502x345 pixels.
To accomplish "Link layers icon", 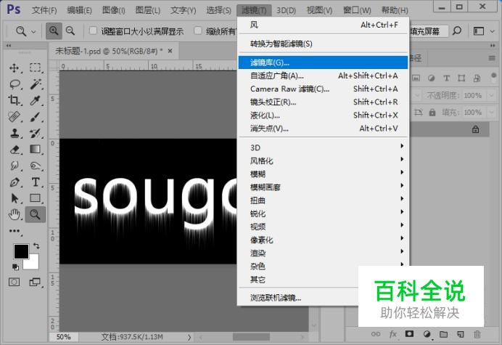I will coord(376,334).
